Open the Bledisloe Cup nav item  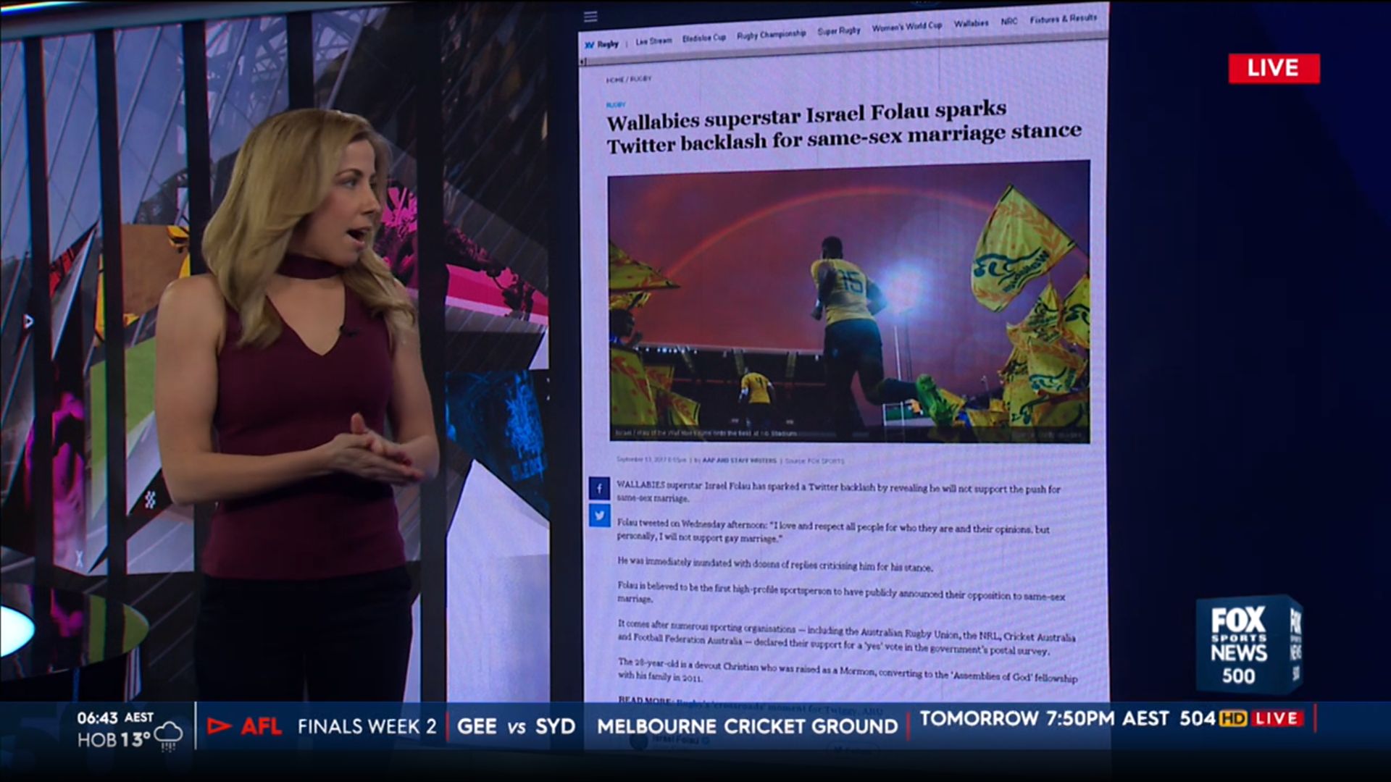click(x=703, y=38)
